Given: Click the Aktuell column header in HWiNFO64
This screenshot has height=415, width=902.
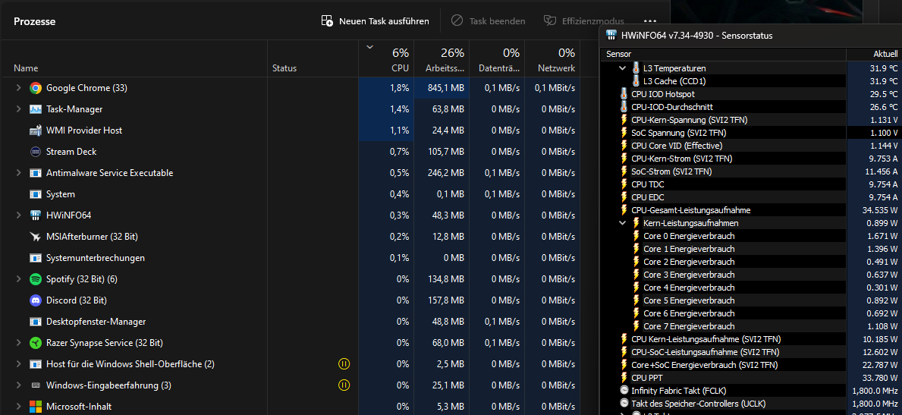Looking at the screenshot, I should (873, 54).
